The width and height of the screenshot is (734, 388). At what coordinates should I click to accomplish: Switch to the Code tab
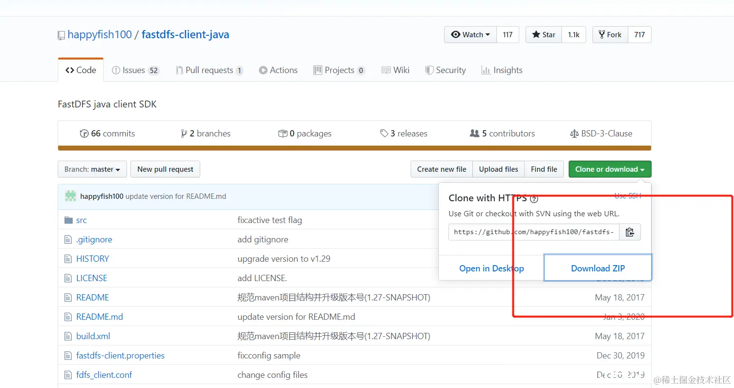80,70
